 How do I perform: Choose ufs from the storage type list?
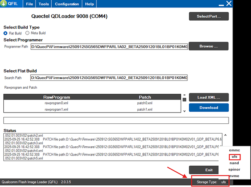pos(235,157)
